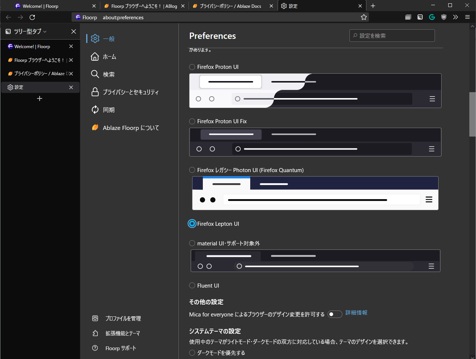This screenshot has width=476, height=359.
Task: Go back with the toolbar back arrow
Action: 9,17
